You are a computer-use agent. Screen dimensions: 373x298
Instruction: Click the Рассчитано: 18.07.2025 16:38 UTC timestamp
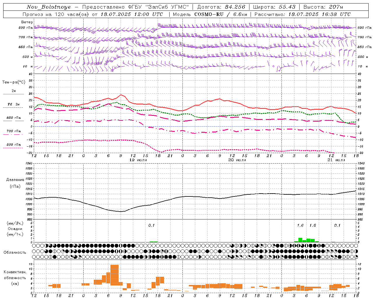coord(302,14)
